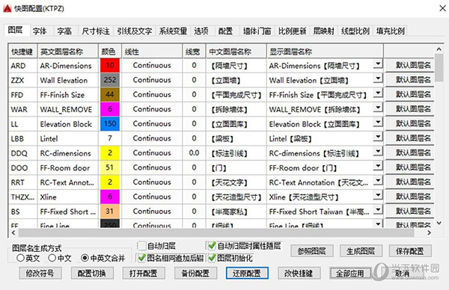Viewport: 449px width, 290px height.
Task: Open the 引线及文字 tab
Action: pyautogui.click(x=134, y=31)
